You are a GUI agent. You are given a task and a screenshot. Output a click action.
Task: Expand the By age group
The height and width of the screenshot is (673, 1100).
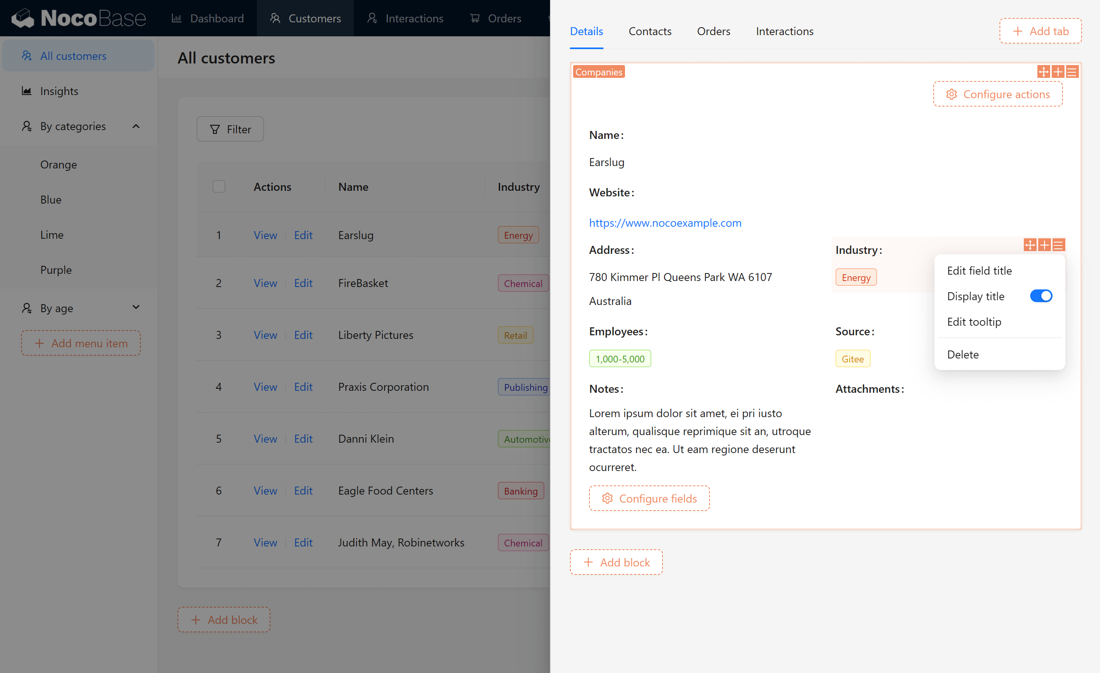[x=135, y=307]
